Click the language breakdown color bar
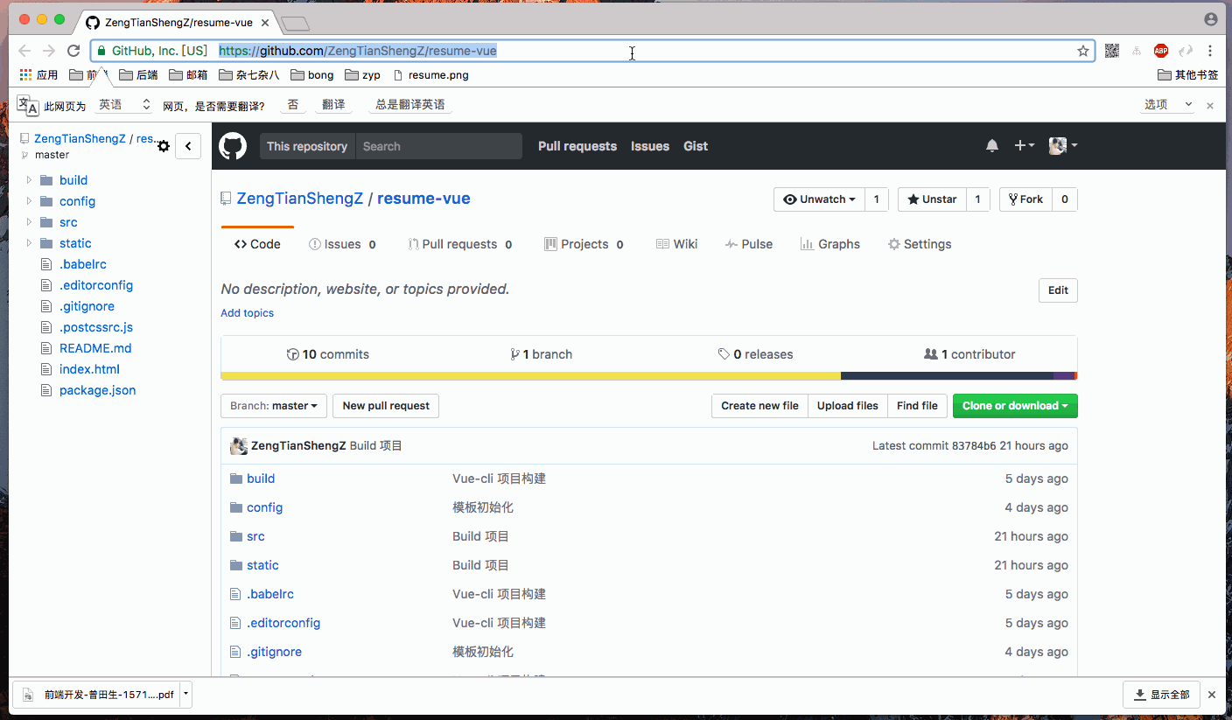1232x720 pixels. click(x=649, y=376)
